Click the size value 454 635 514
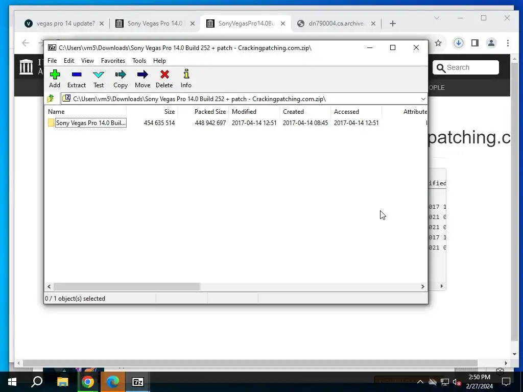This screenshot has width=523, height=392. click(159, 122)
